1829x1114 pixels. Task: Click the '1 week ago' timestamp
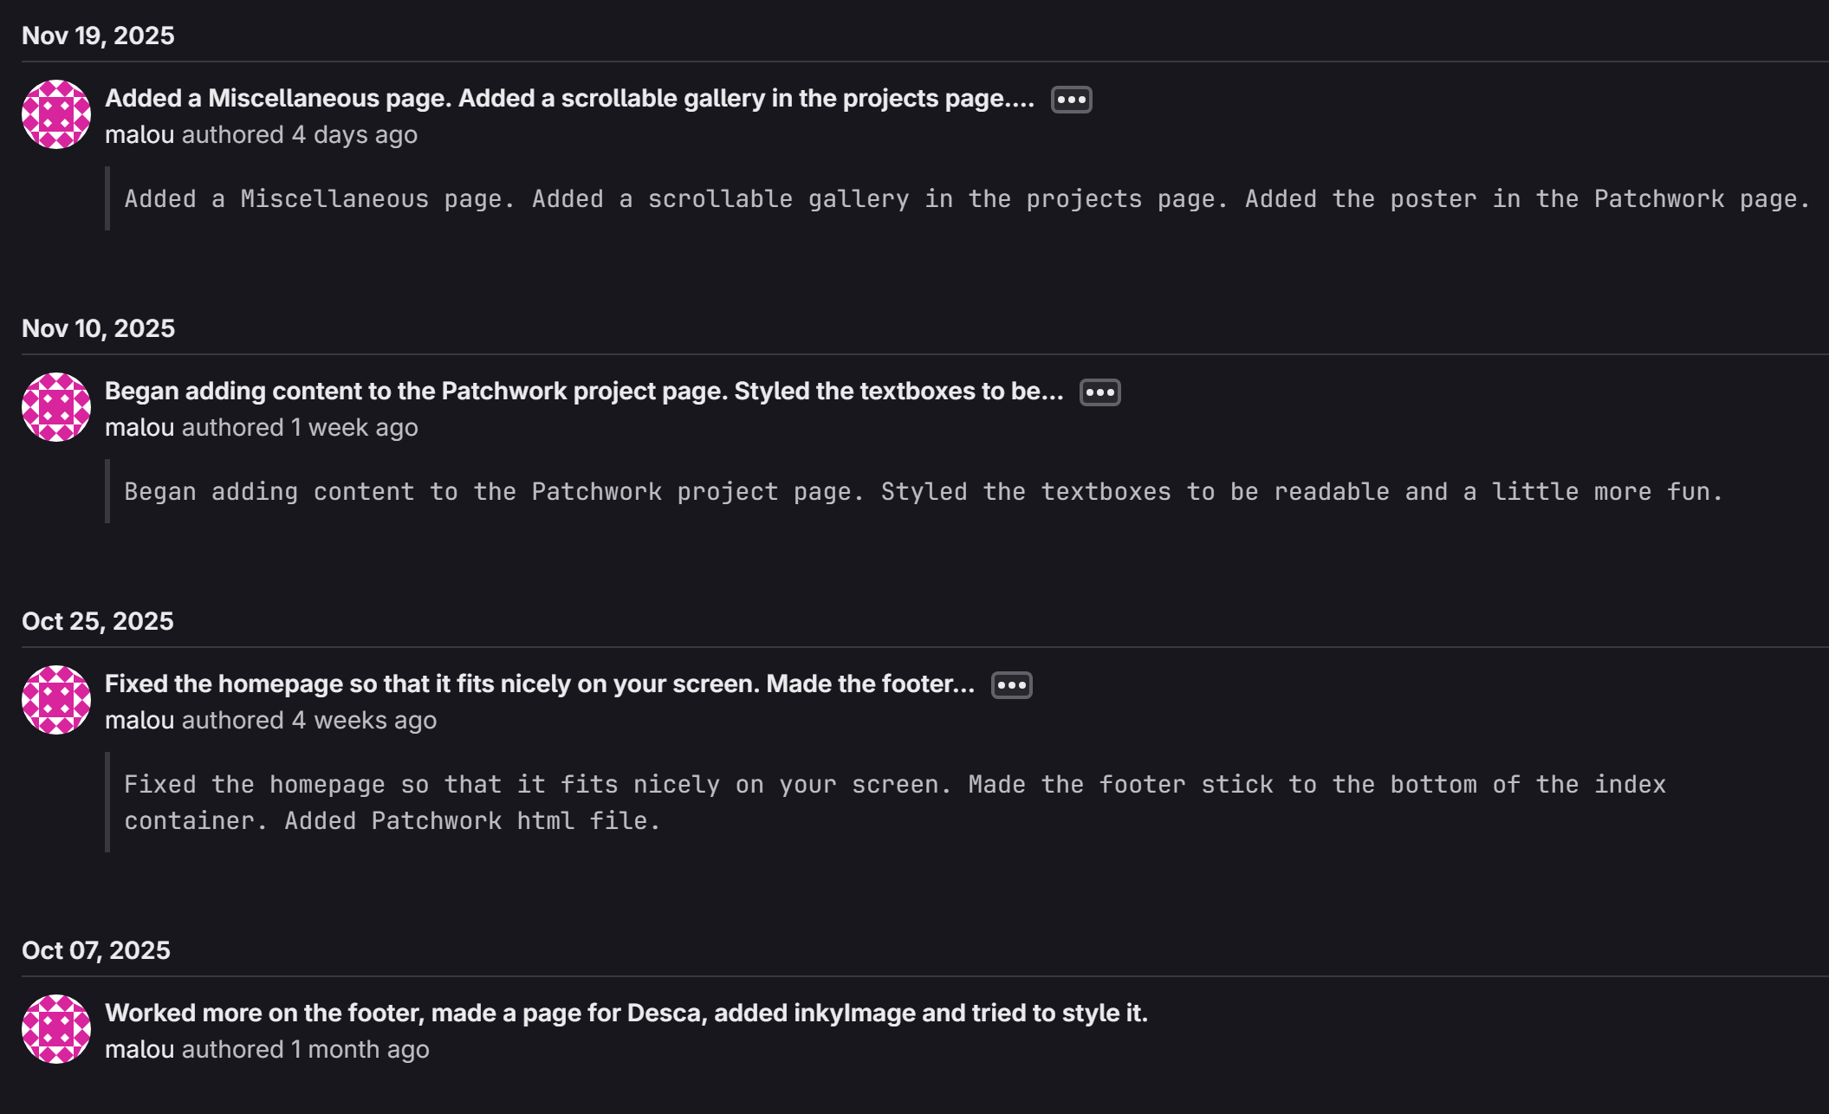point(354,428)
